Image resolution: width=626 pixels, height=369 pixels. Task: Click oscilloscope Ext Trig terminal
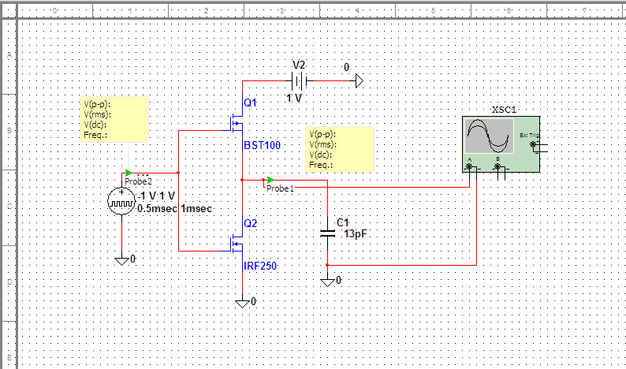pyautogui.click(x=533, y=144)
